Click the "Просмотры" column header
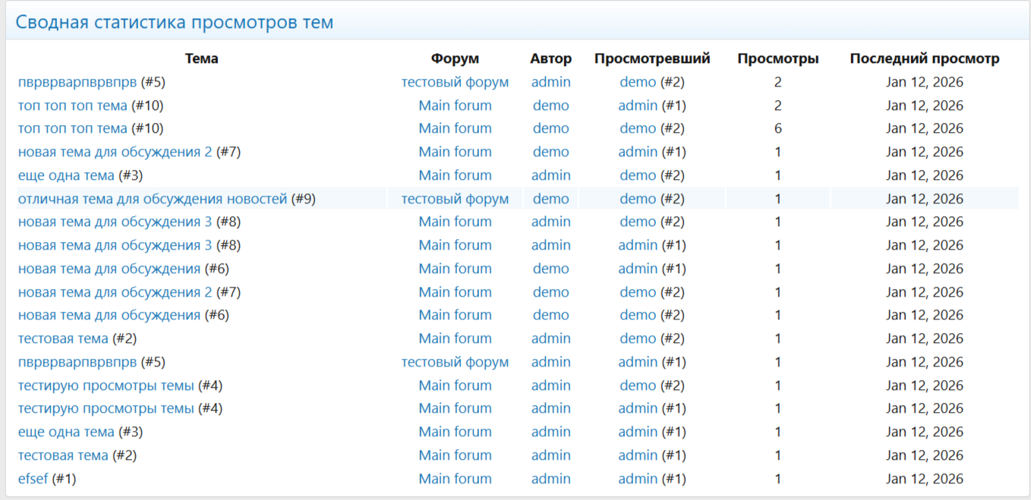The image size is (1031, 500). (x=777, y=58)
